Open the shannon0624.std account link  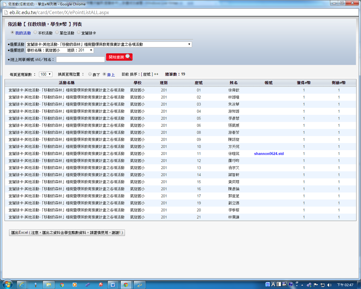click(x=268, y=154)
